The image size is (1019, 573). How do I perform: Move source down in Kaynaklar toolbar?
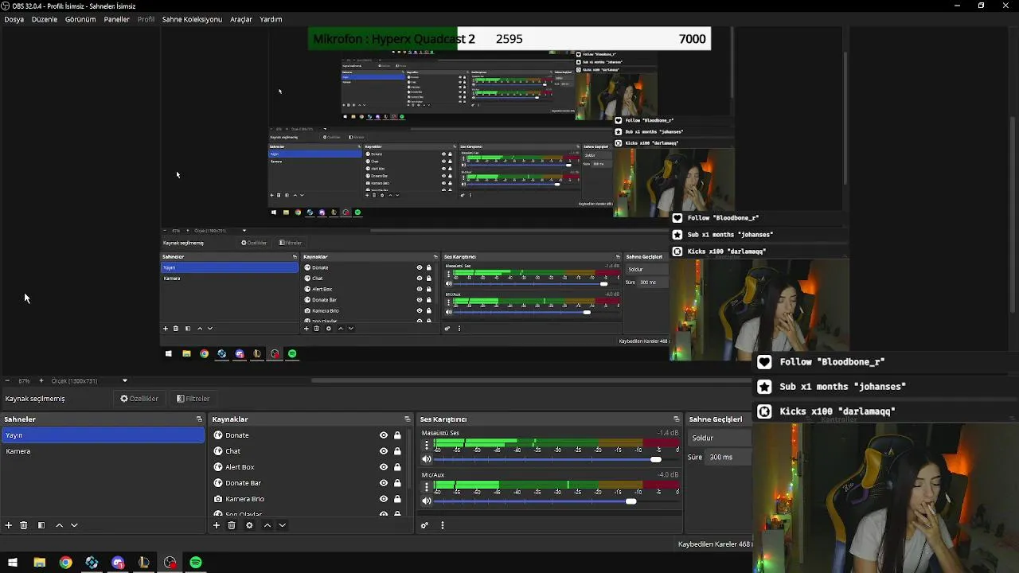pyautogui.click(x=282, y=525)
